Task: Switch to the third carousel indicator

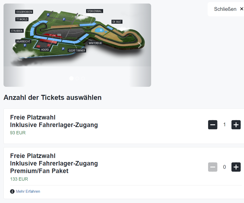Action: click(83, 78)
